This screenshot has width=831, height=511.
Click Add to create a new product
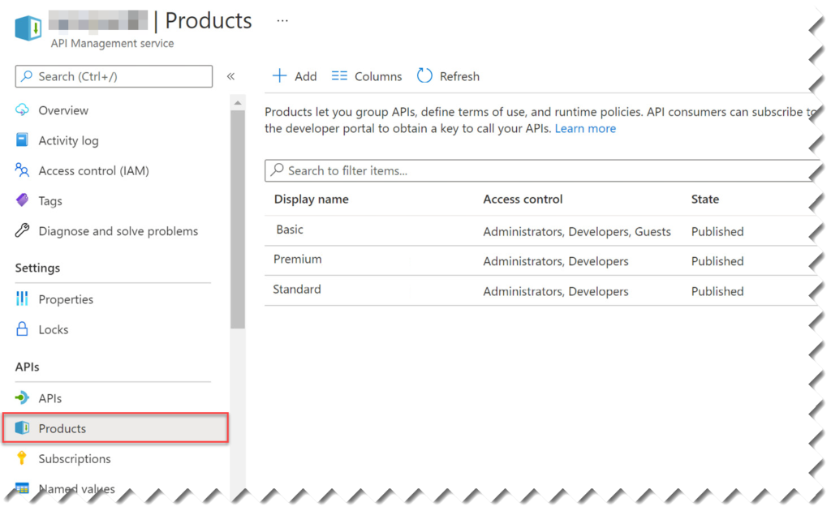294,75
